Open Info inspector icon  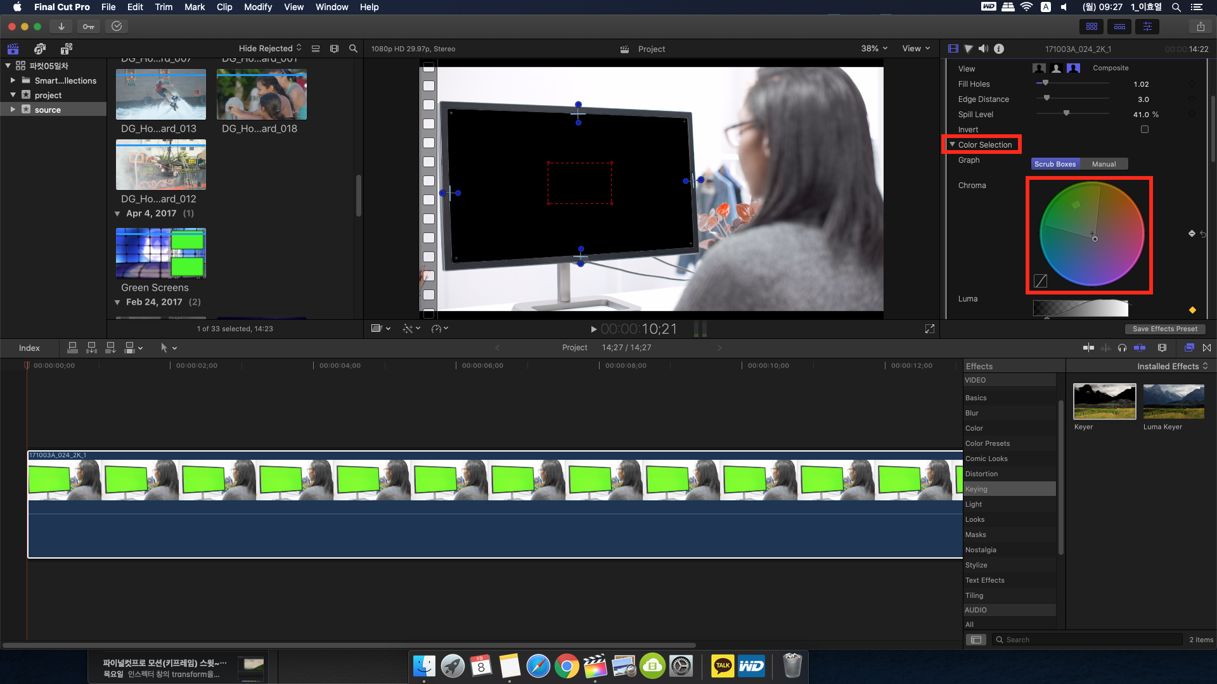[x=999, y=49]
